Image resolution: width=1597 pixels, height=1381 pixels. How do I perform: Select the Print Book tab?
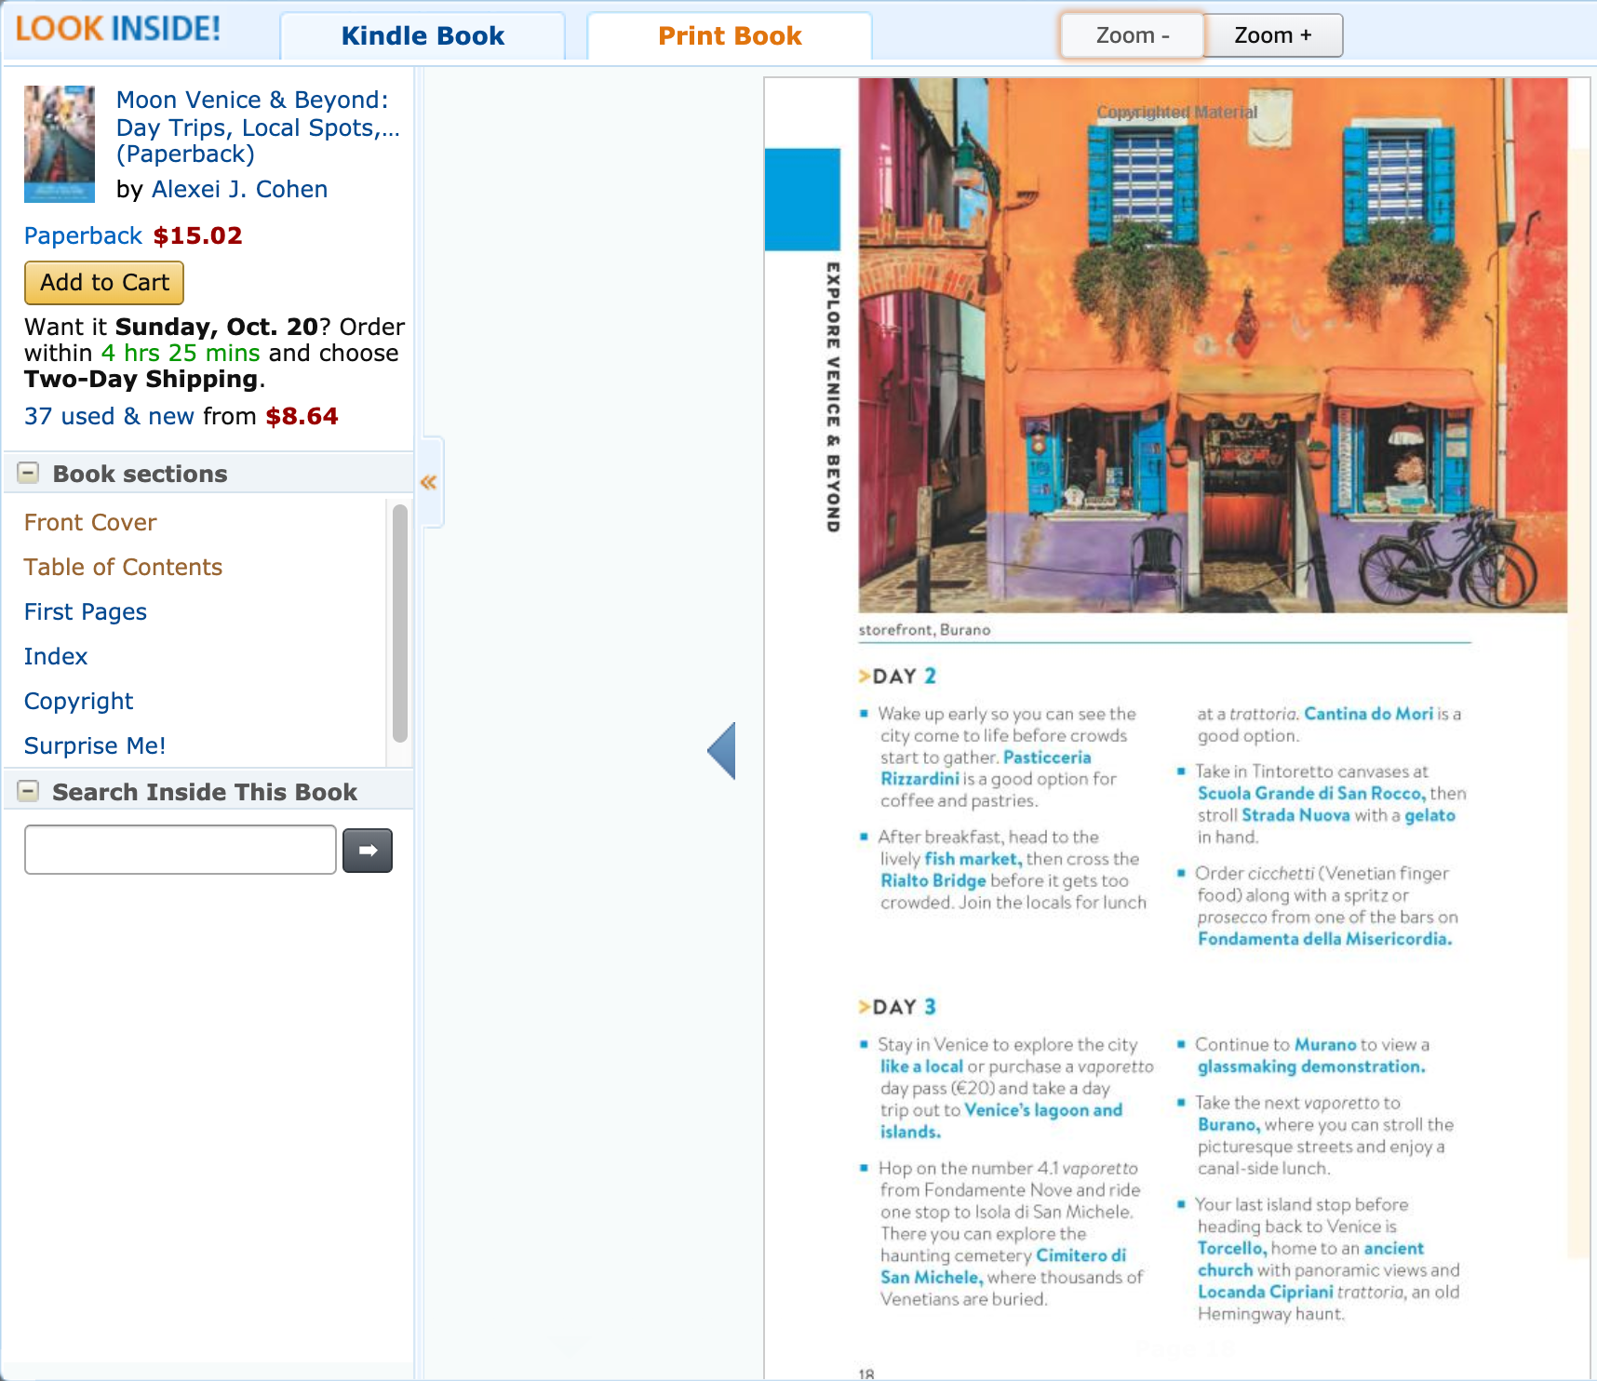[730, 36]
